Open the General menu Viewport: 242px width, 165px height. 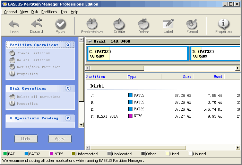(x=10, y=12)
